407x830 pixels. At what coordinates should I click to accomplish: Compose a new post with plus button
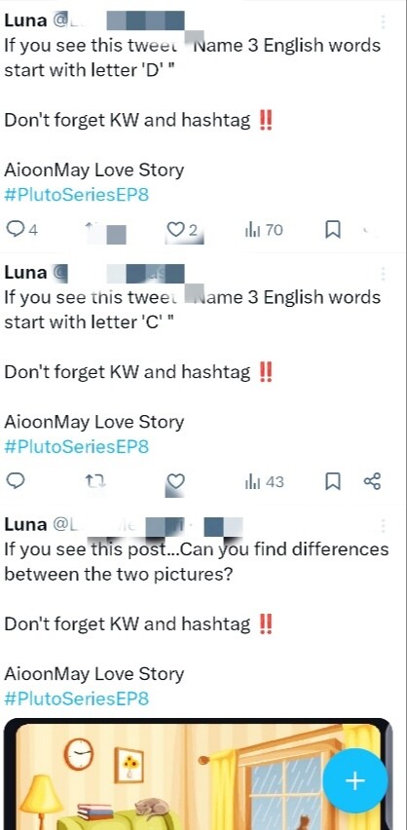coord(355,780)
